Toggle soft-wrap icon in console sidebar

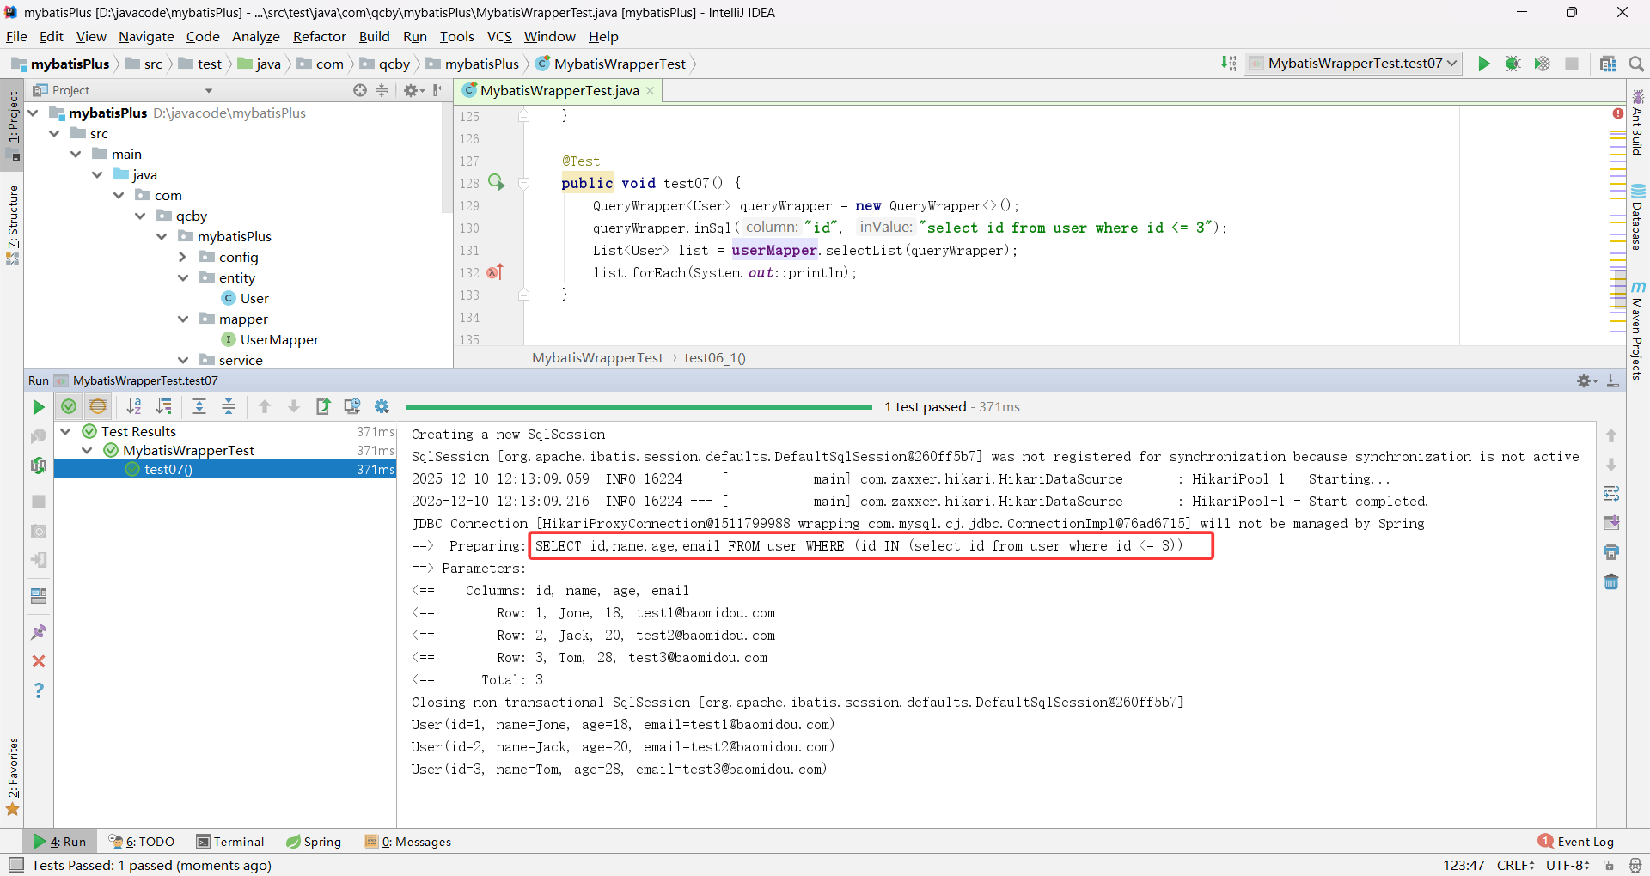(x=1611, y=494)
